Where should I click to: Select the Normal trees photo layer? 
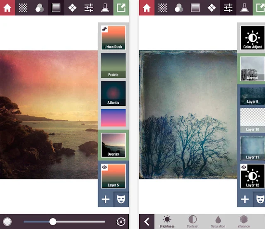253,69
